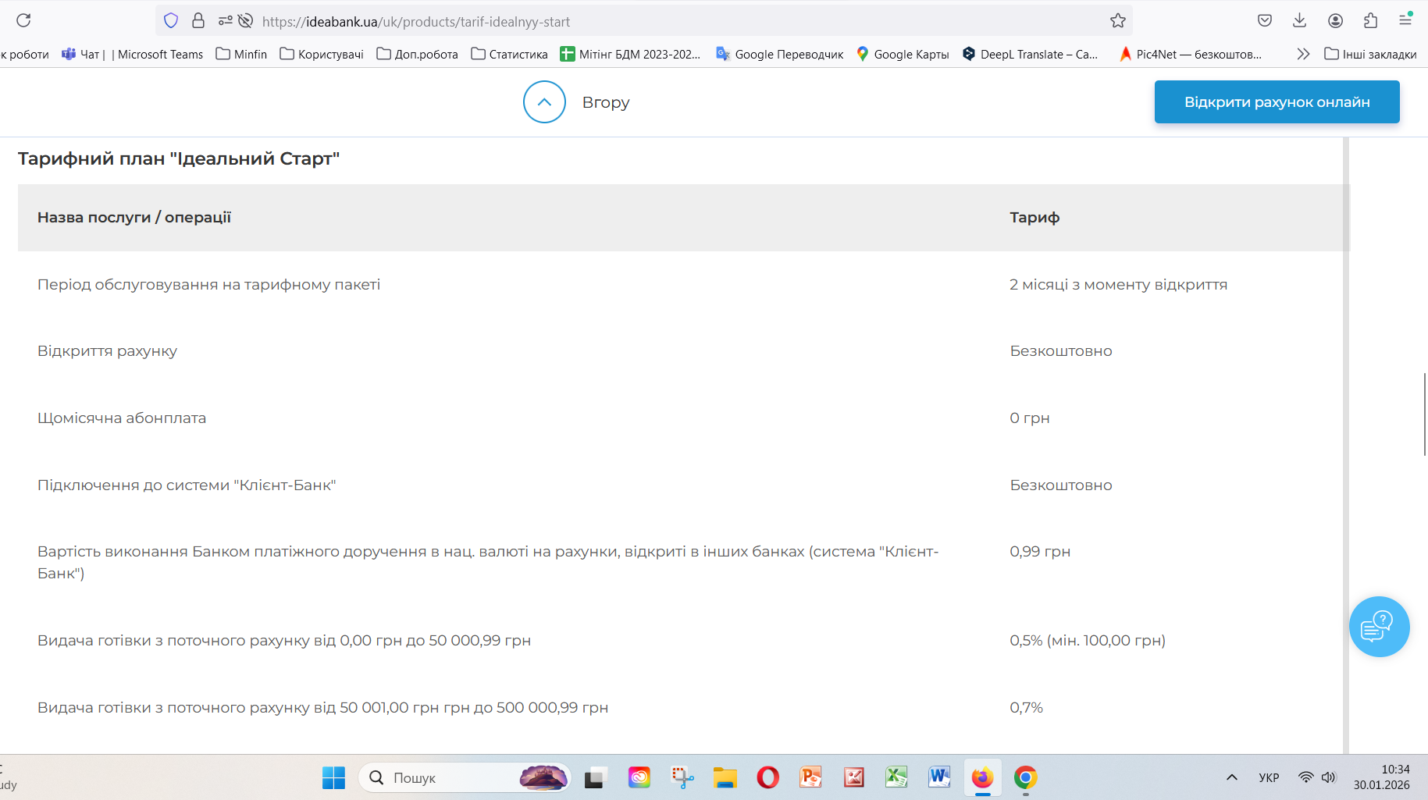Open the clock showing 10:34 30.01.2026
Screen dimensions: 1428x800
tap(1382, 777)
